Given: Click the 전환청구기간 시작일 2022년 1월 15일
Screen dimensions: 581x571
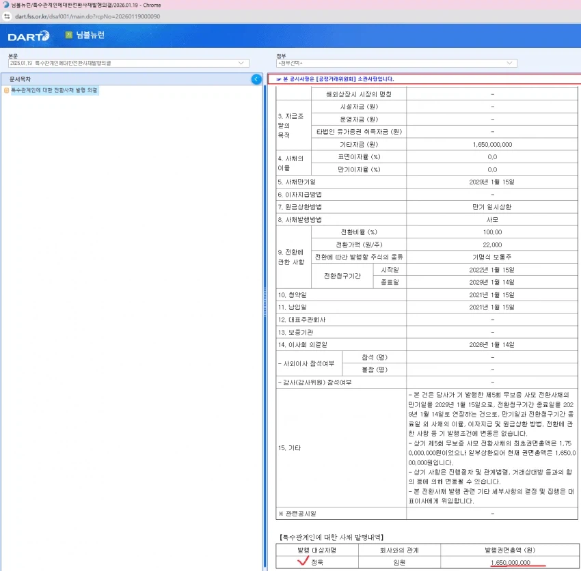Looking at the screenshot, I should point(491,270).
